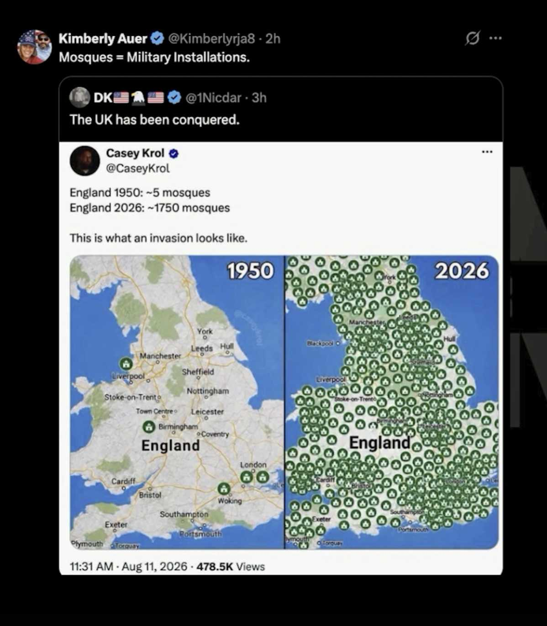Viewport: 547px width, 626px height.
Task: Click the Casey Krol display name
Action: pos(135,153)
